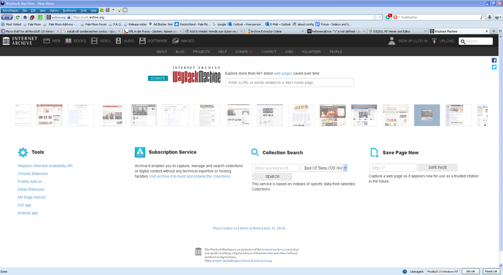Screen dimensions: 503x275
Task: Click the Upload arrow icon
Action: pos(434,41)
